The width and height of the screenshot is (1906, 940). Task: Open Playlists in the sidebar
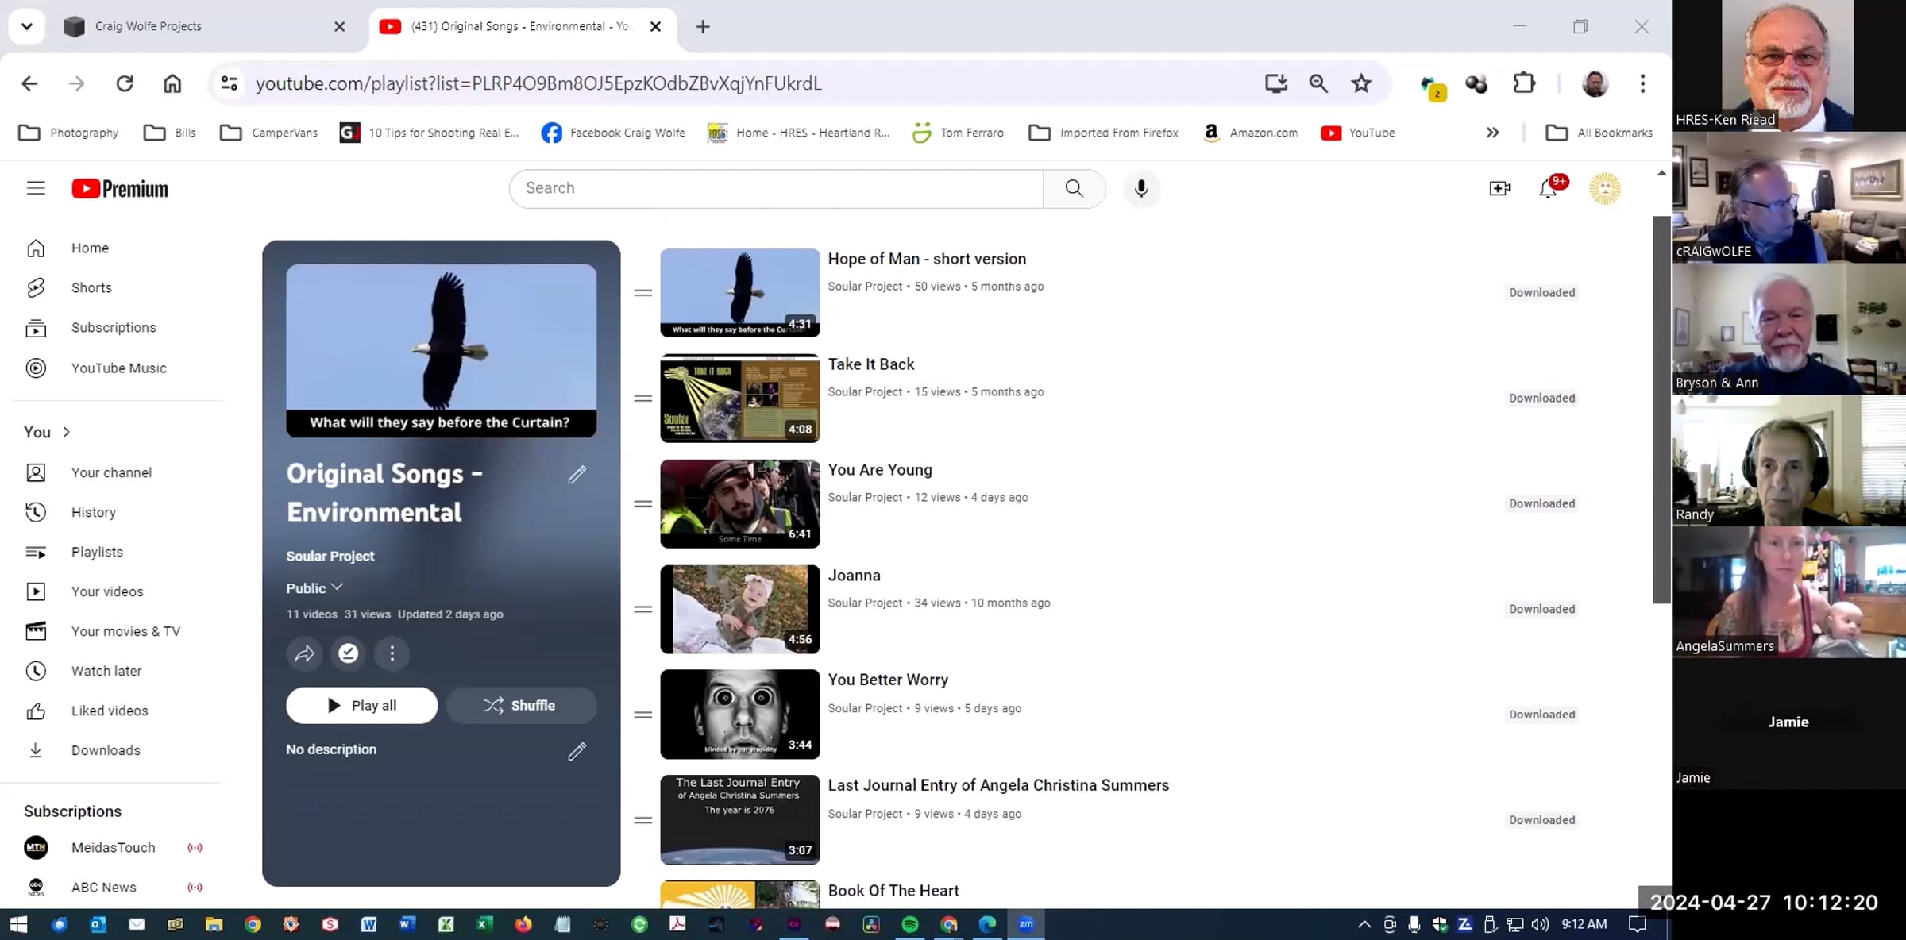(x=97, y=552)
